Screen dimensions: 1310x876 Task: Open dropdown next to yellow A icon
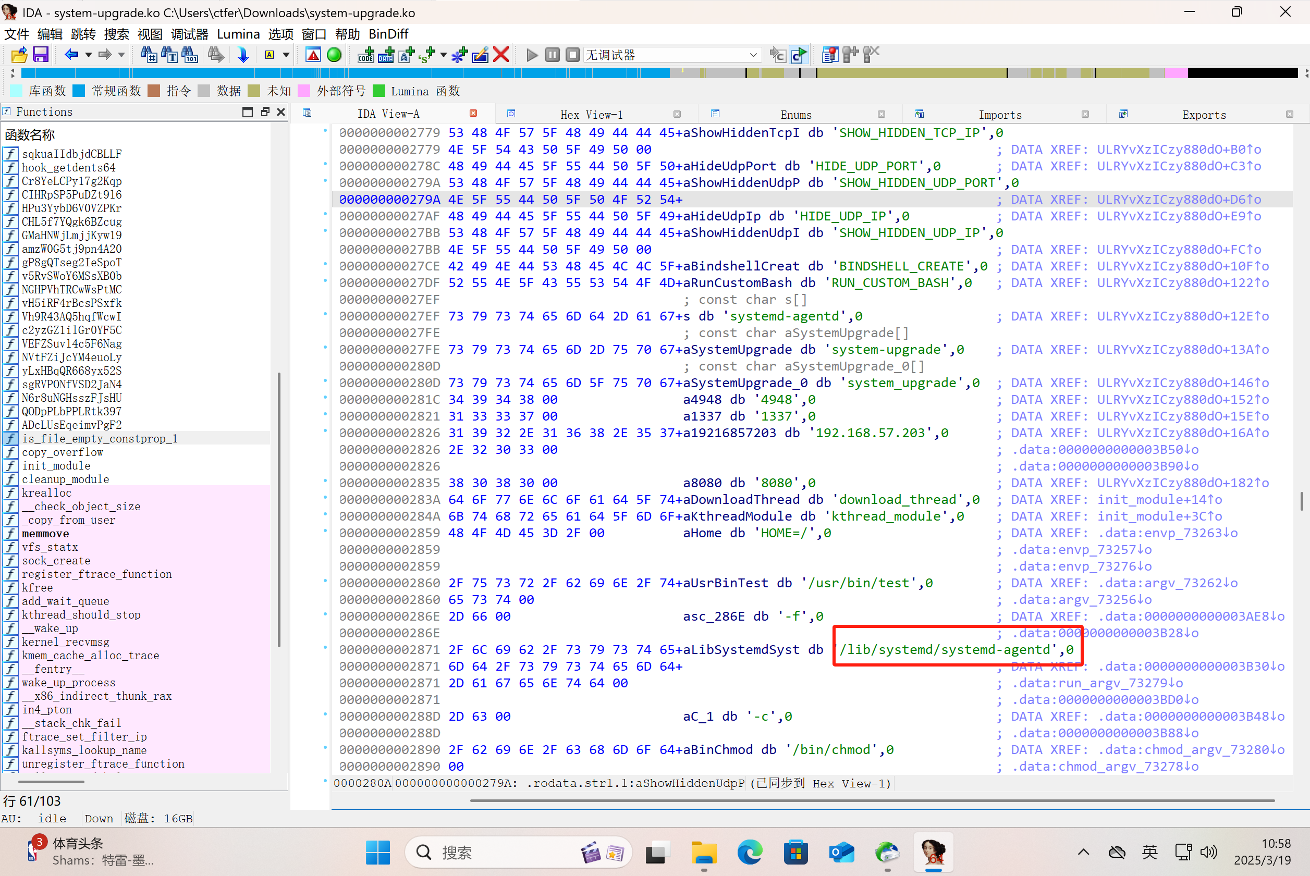(x=286, y=55)
